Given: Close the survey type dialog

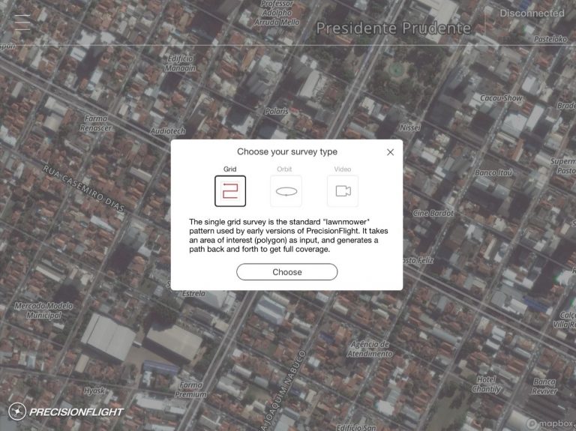Looking at the screenshot, I should point(390,152).
